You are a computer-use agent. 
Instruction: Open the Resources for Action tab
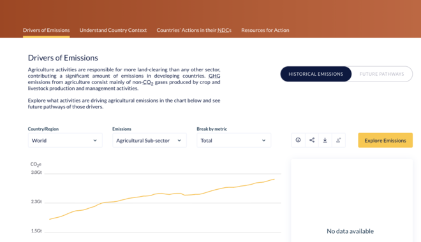(x=265, y=31)
